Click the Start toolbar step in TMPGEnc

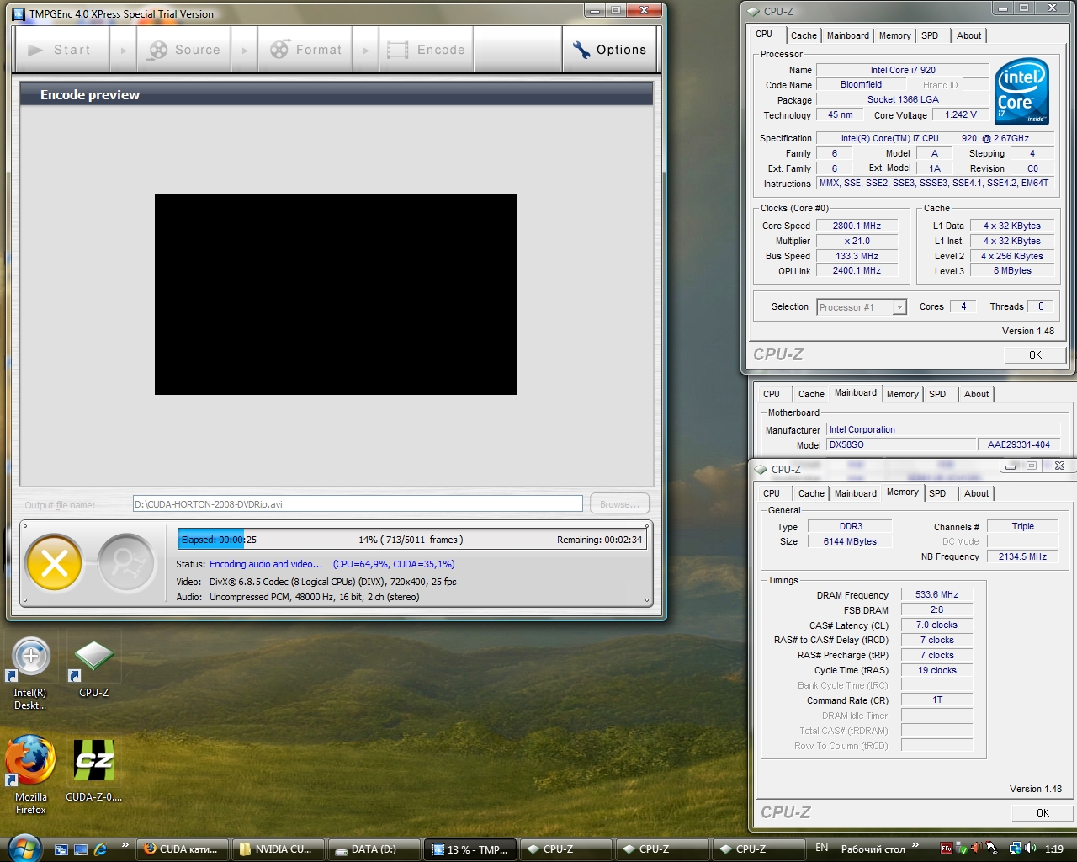pos(62,50)
